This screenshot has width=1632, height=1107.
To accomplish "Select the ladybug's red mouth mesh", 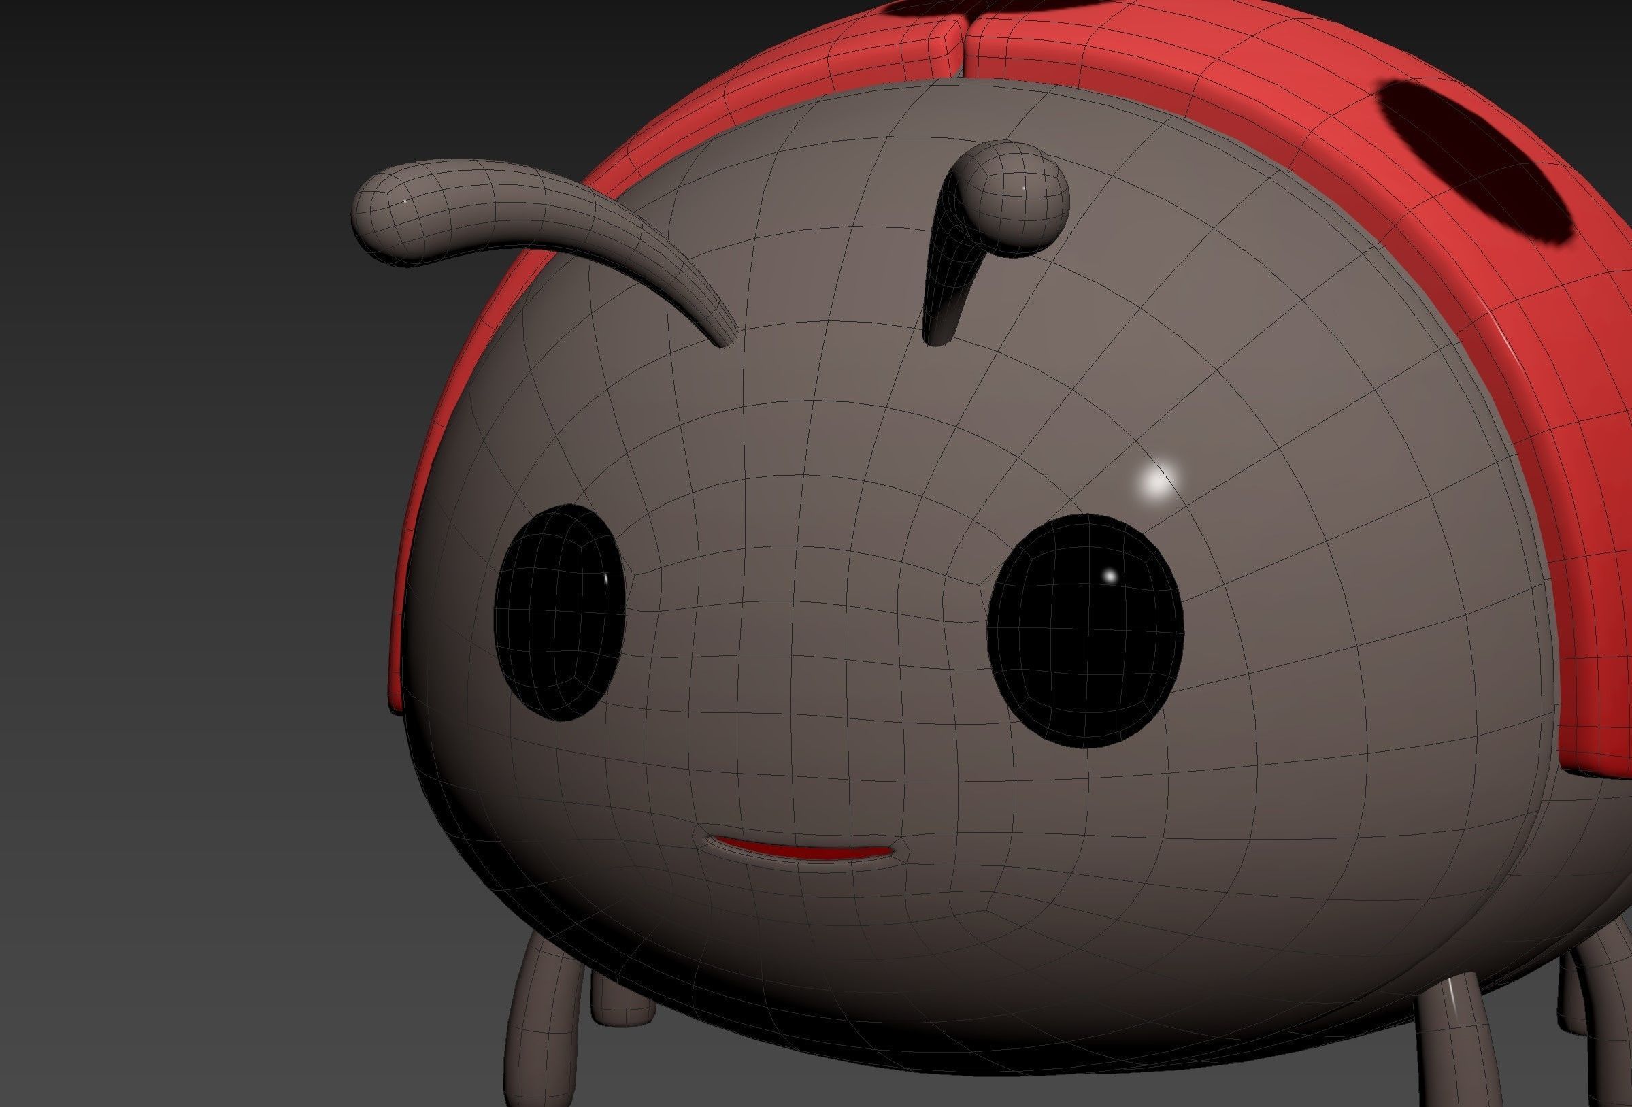I will point(805,850).
